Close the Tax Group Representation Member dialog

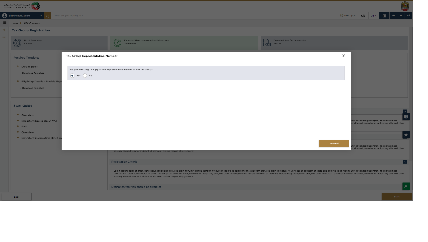pyautogui.click(x=343, y=55)
